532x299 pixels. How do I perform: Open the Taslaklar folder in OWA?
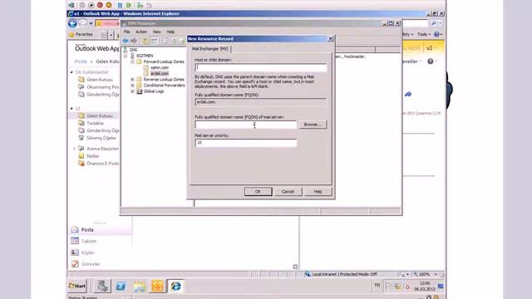tap(95, 124)
